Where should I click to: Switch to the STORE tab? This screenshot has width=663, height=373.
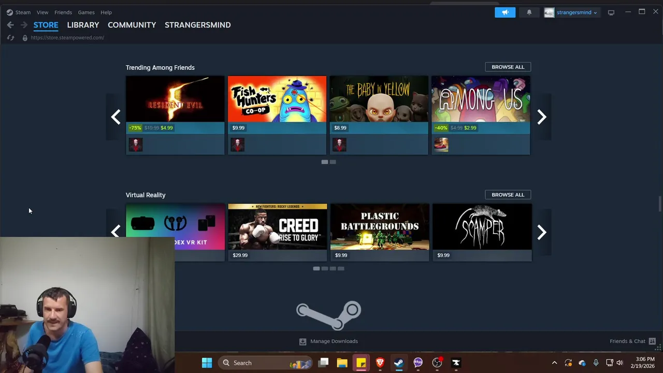[x=46, y=25]
